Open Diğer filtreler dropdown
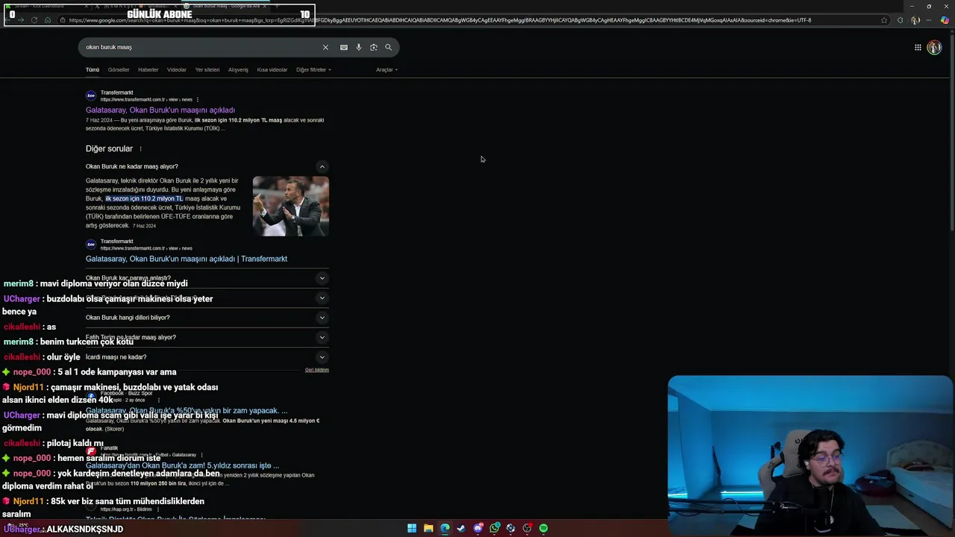This screenshot has height=537, width=955. point(313,69)
